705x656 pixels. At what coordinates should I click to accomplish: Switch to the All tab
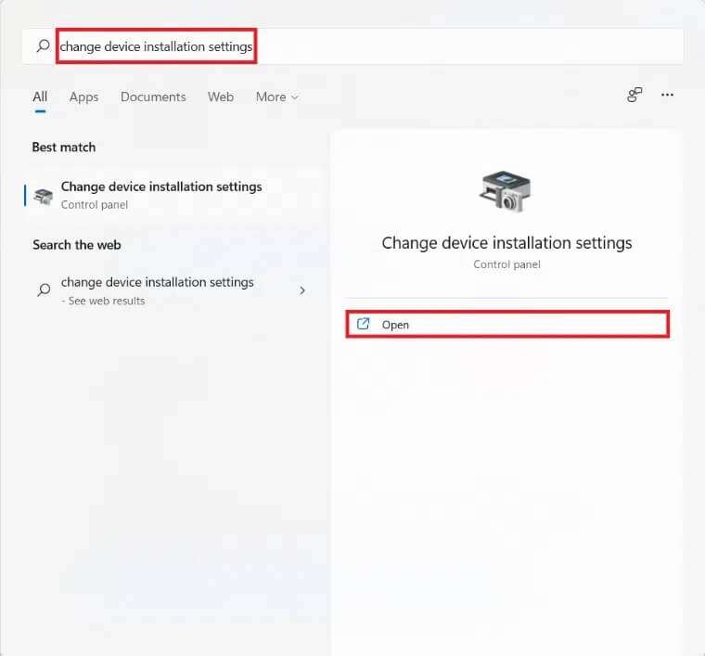(x=40, y=96)
